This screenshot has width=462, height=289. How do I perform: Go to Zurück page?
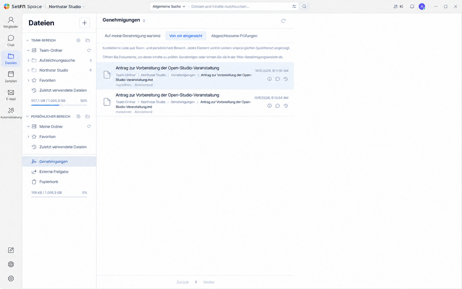click(182, 282)
